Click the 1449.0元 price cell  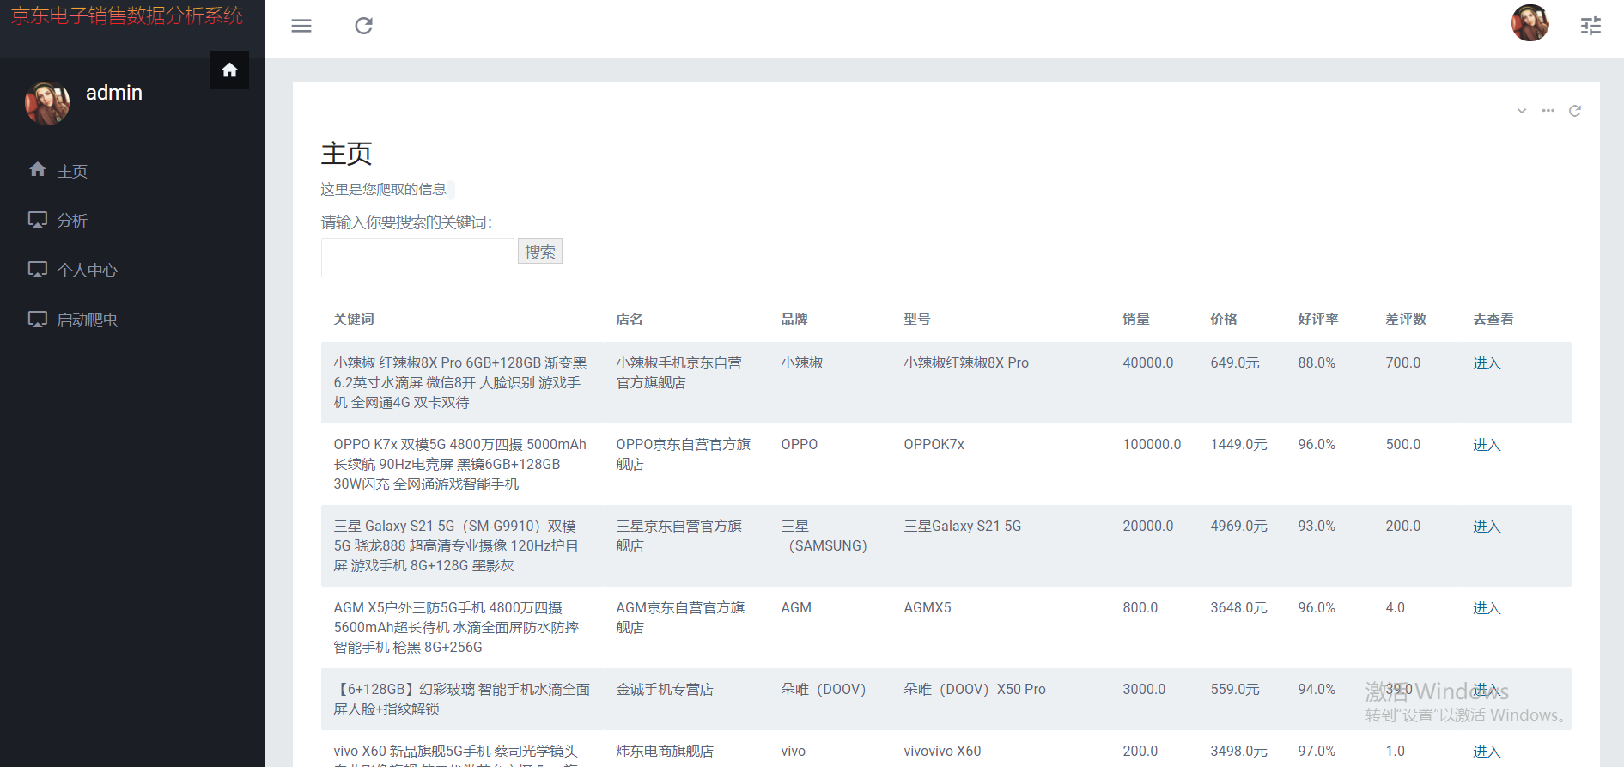(x=1238, y=445)
